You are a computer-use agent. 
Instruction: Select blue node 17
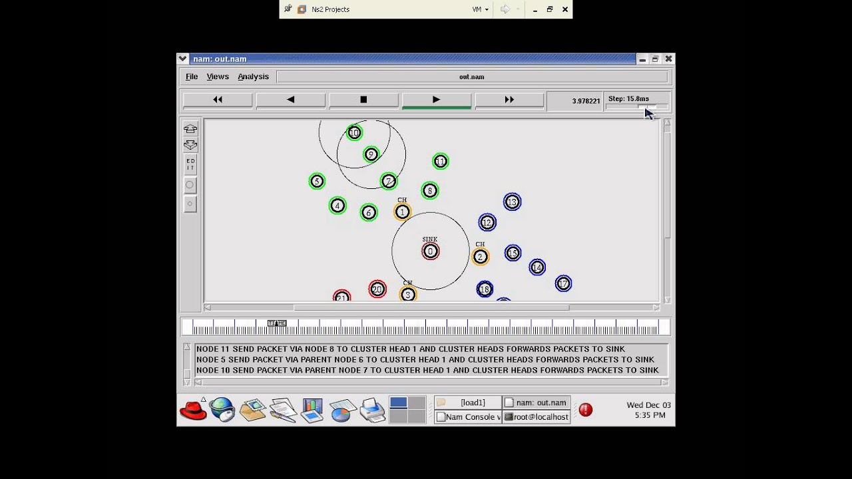[x=563, y=284]
